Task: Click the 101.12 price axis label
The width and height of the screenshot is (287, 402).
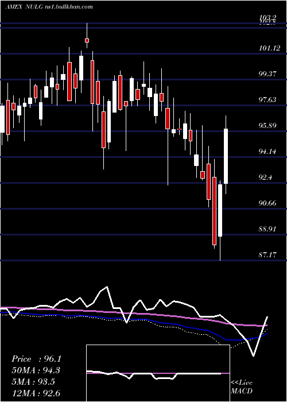Action: pos(270,48)
